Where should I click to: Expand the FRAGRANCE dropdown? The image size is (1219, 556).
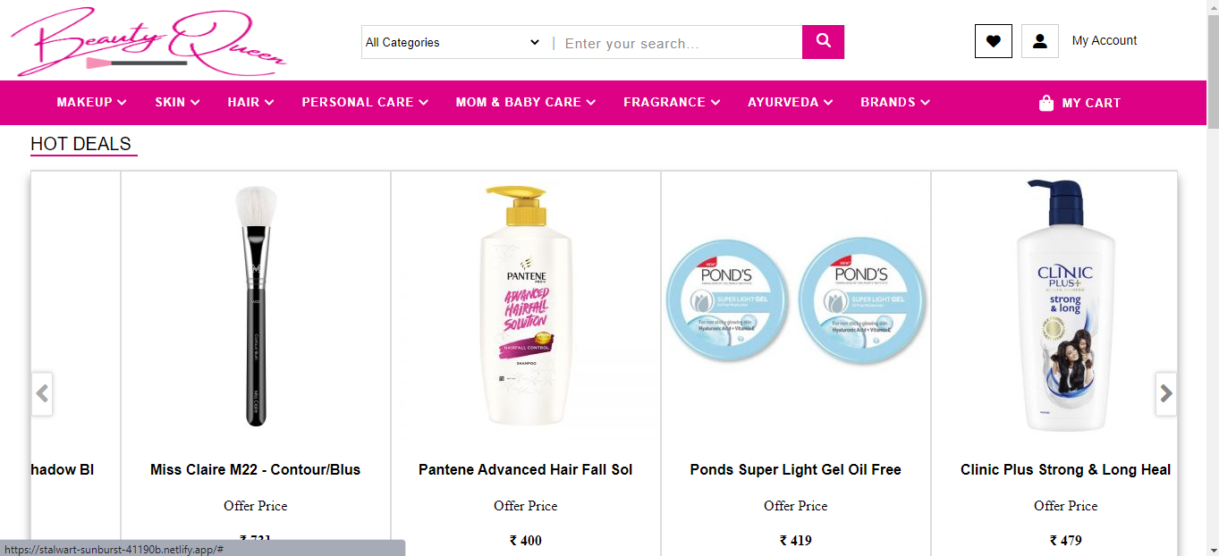coord(671,102)
